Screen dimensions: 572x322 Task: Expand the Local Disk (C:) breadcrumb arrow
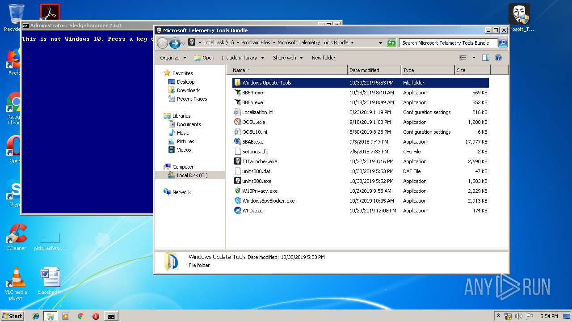tap(237, 43)
